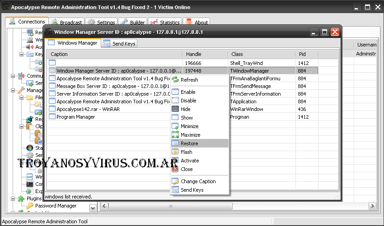The width and height of the screenshot is (384, 226).
Task: Collapse the File manager tree node
Action: [x=22, y=97]
